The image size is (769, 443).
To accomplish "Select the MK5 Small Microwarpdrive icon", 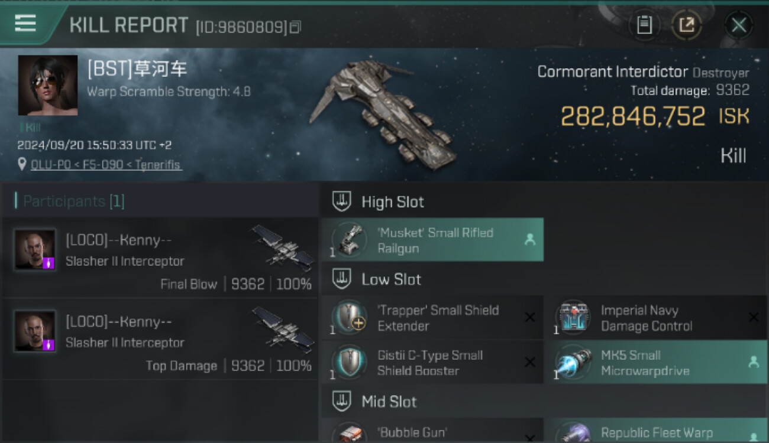I will point(573,362).
